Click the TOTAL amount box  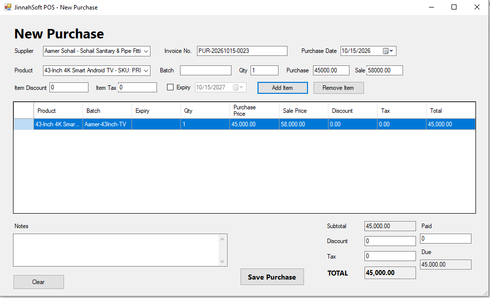coord(390,273)
